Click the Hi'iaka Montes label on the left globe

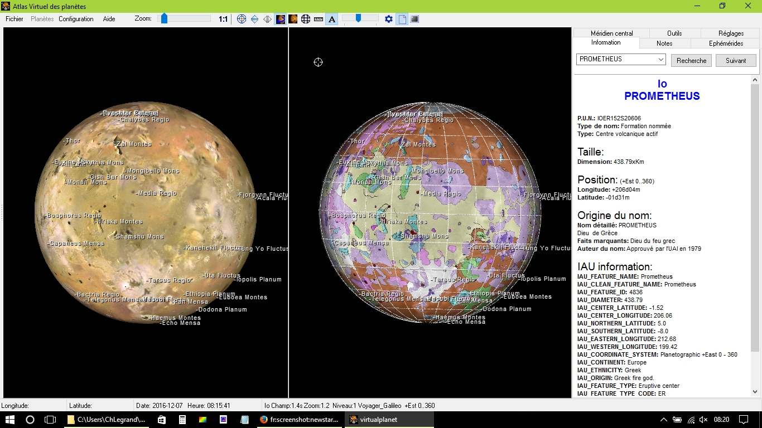click(119, 222)
